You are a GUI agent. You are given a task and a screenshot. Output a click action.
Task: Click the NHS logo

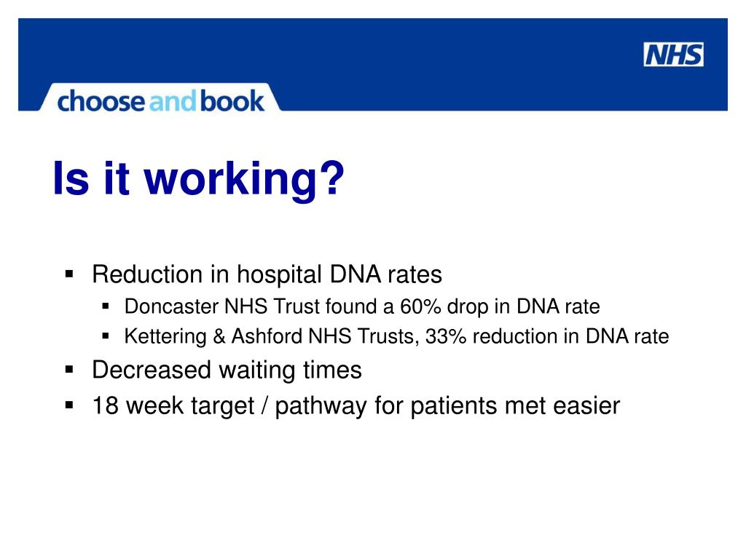coord(673,54)
